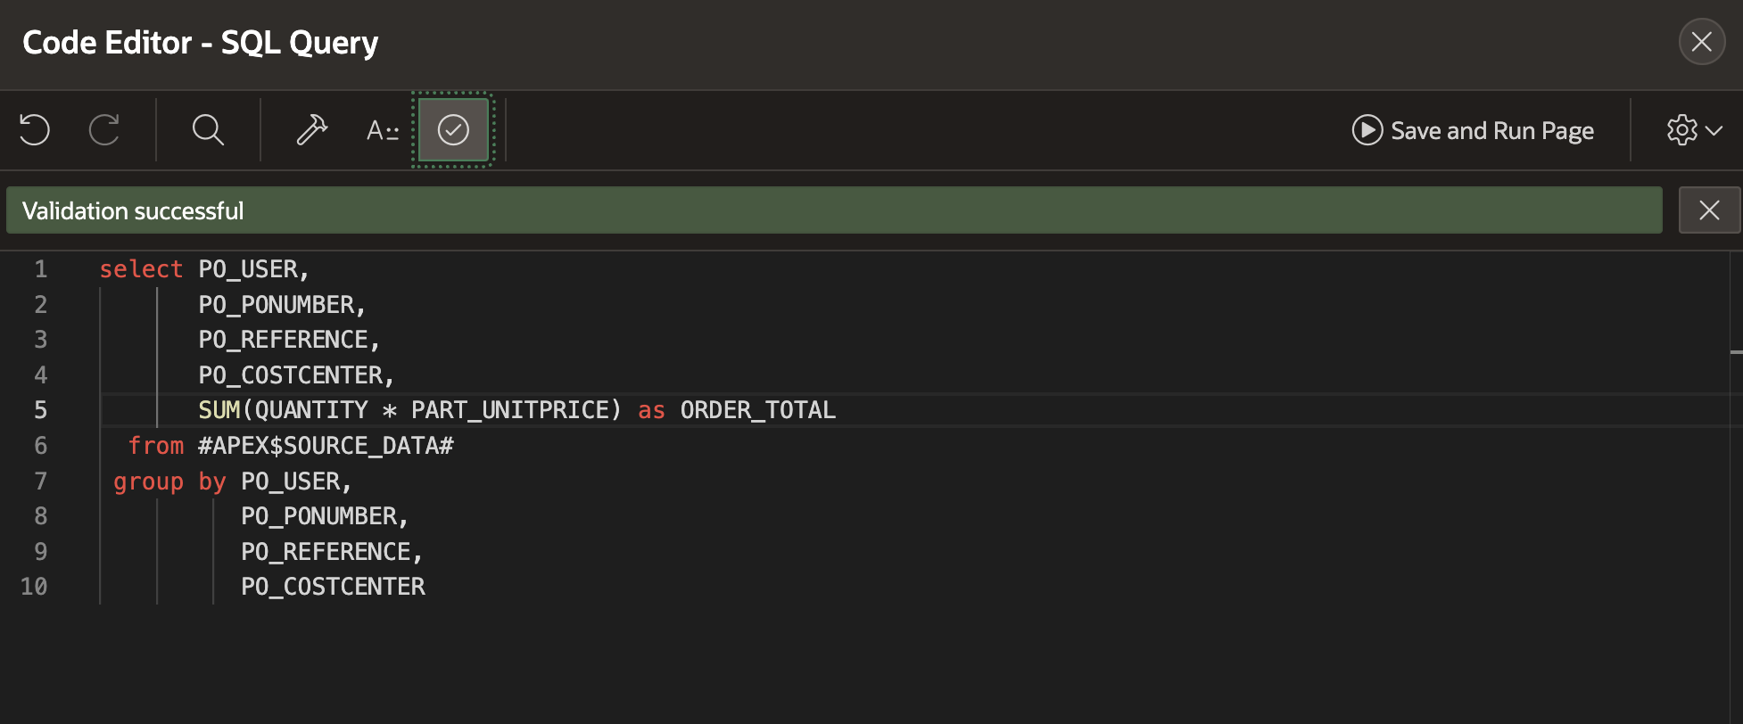Click PO_COSTCENTER on the last line
The image size is (1743, 724).
pos(333,587)
